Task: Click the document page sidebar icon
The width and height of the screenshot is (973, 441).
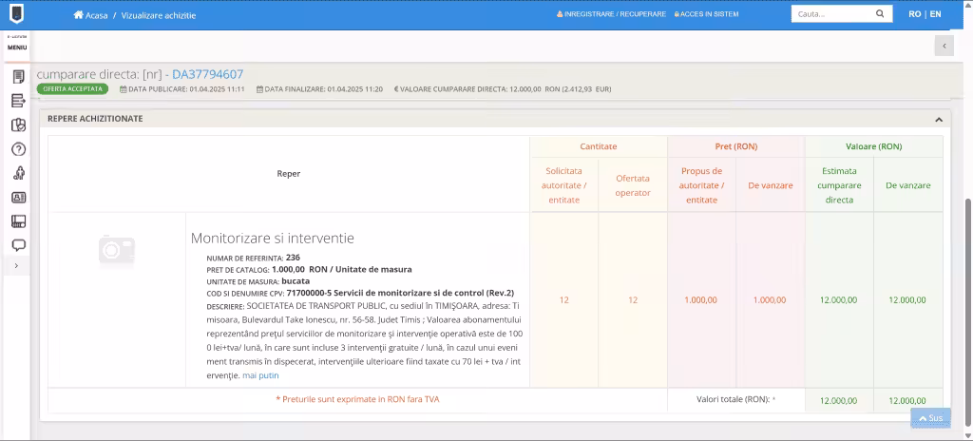Action: click(x=19, y=77)
